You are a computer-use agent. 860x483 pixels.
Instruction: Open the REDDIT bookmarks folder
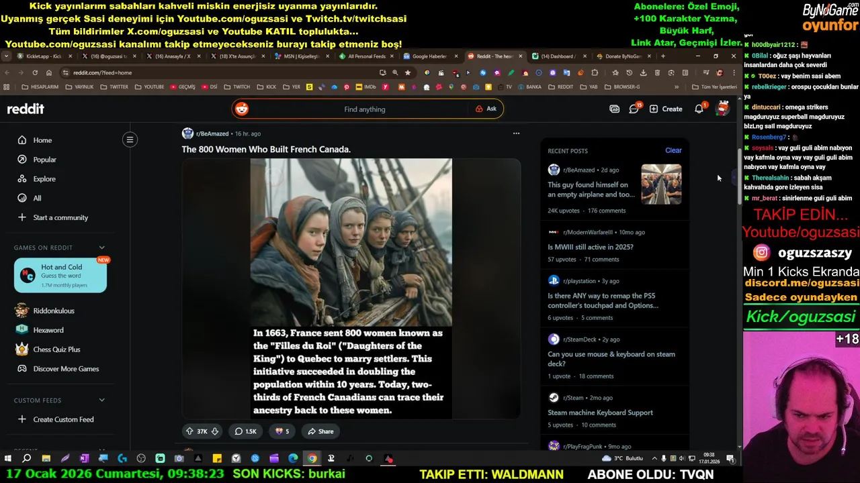(561, 87)
